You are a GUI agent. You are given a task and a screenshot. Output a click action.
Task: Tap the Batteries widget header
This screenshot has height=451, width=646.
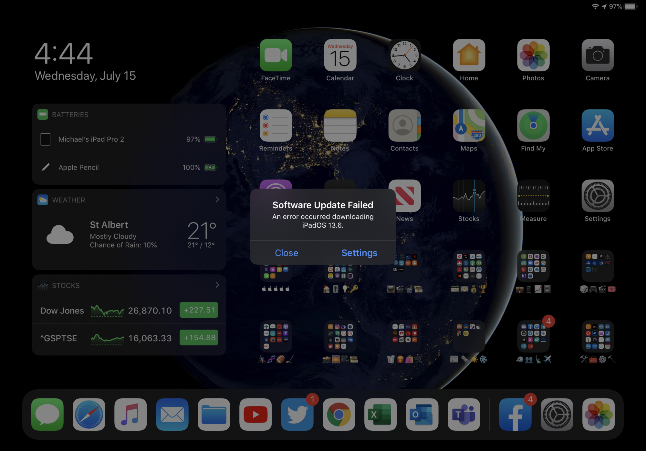click(70, 115)
